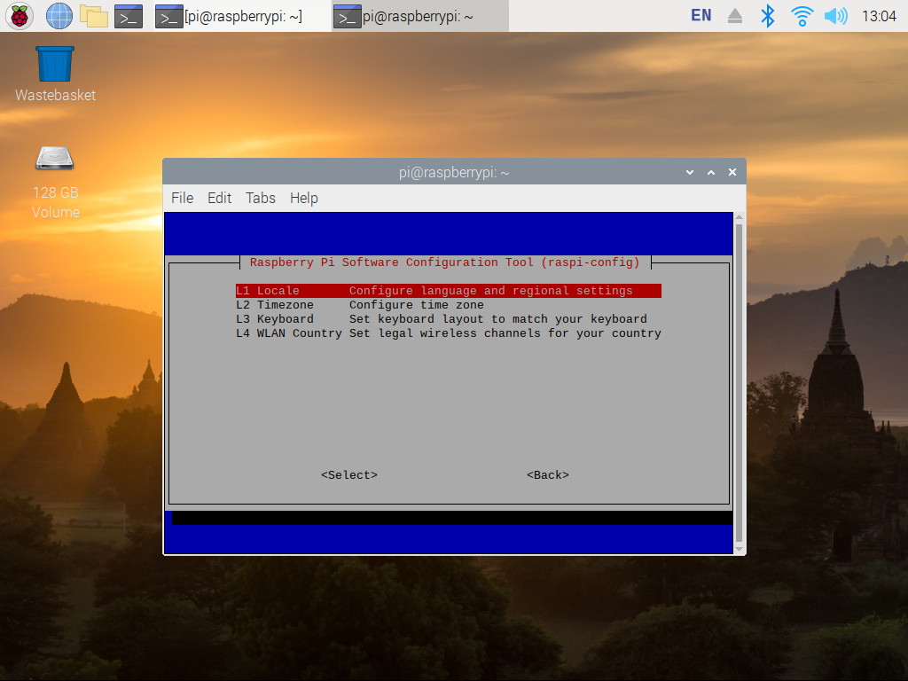
Task: Click the terminal vertical scrollbar
Action: point(739,383)
